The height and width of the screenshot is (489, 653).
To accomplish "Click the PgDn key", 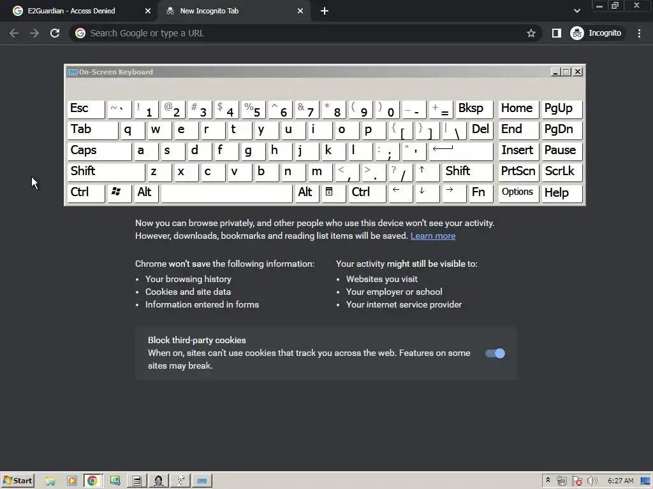I will (x=561, y=130).
